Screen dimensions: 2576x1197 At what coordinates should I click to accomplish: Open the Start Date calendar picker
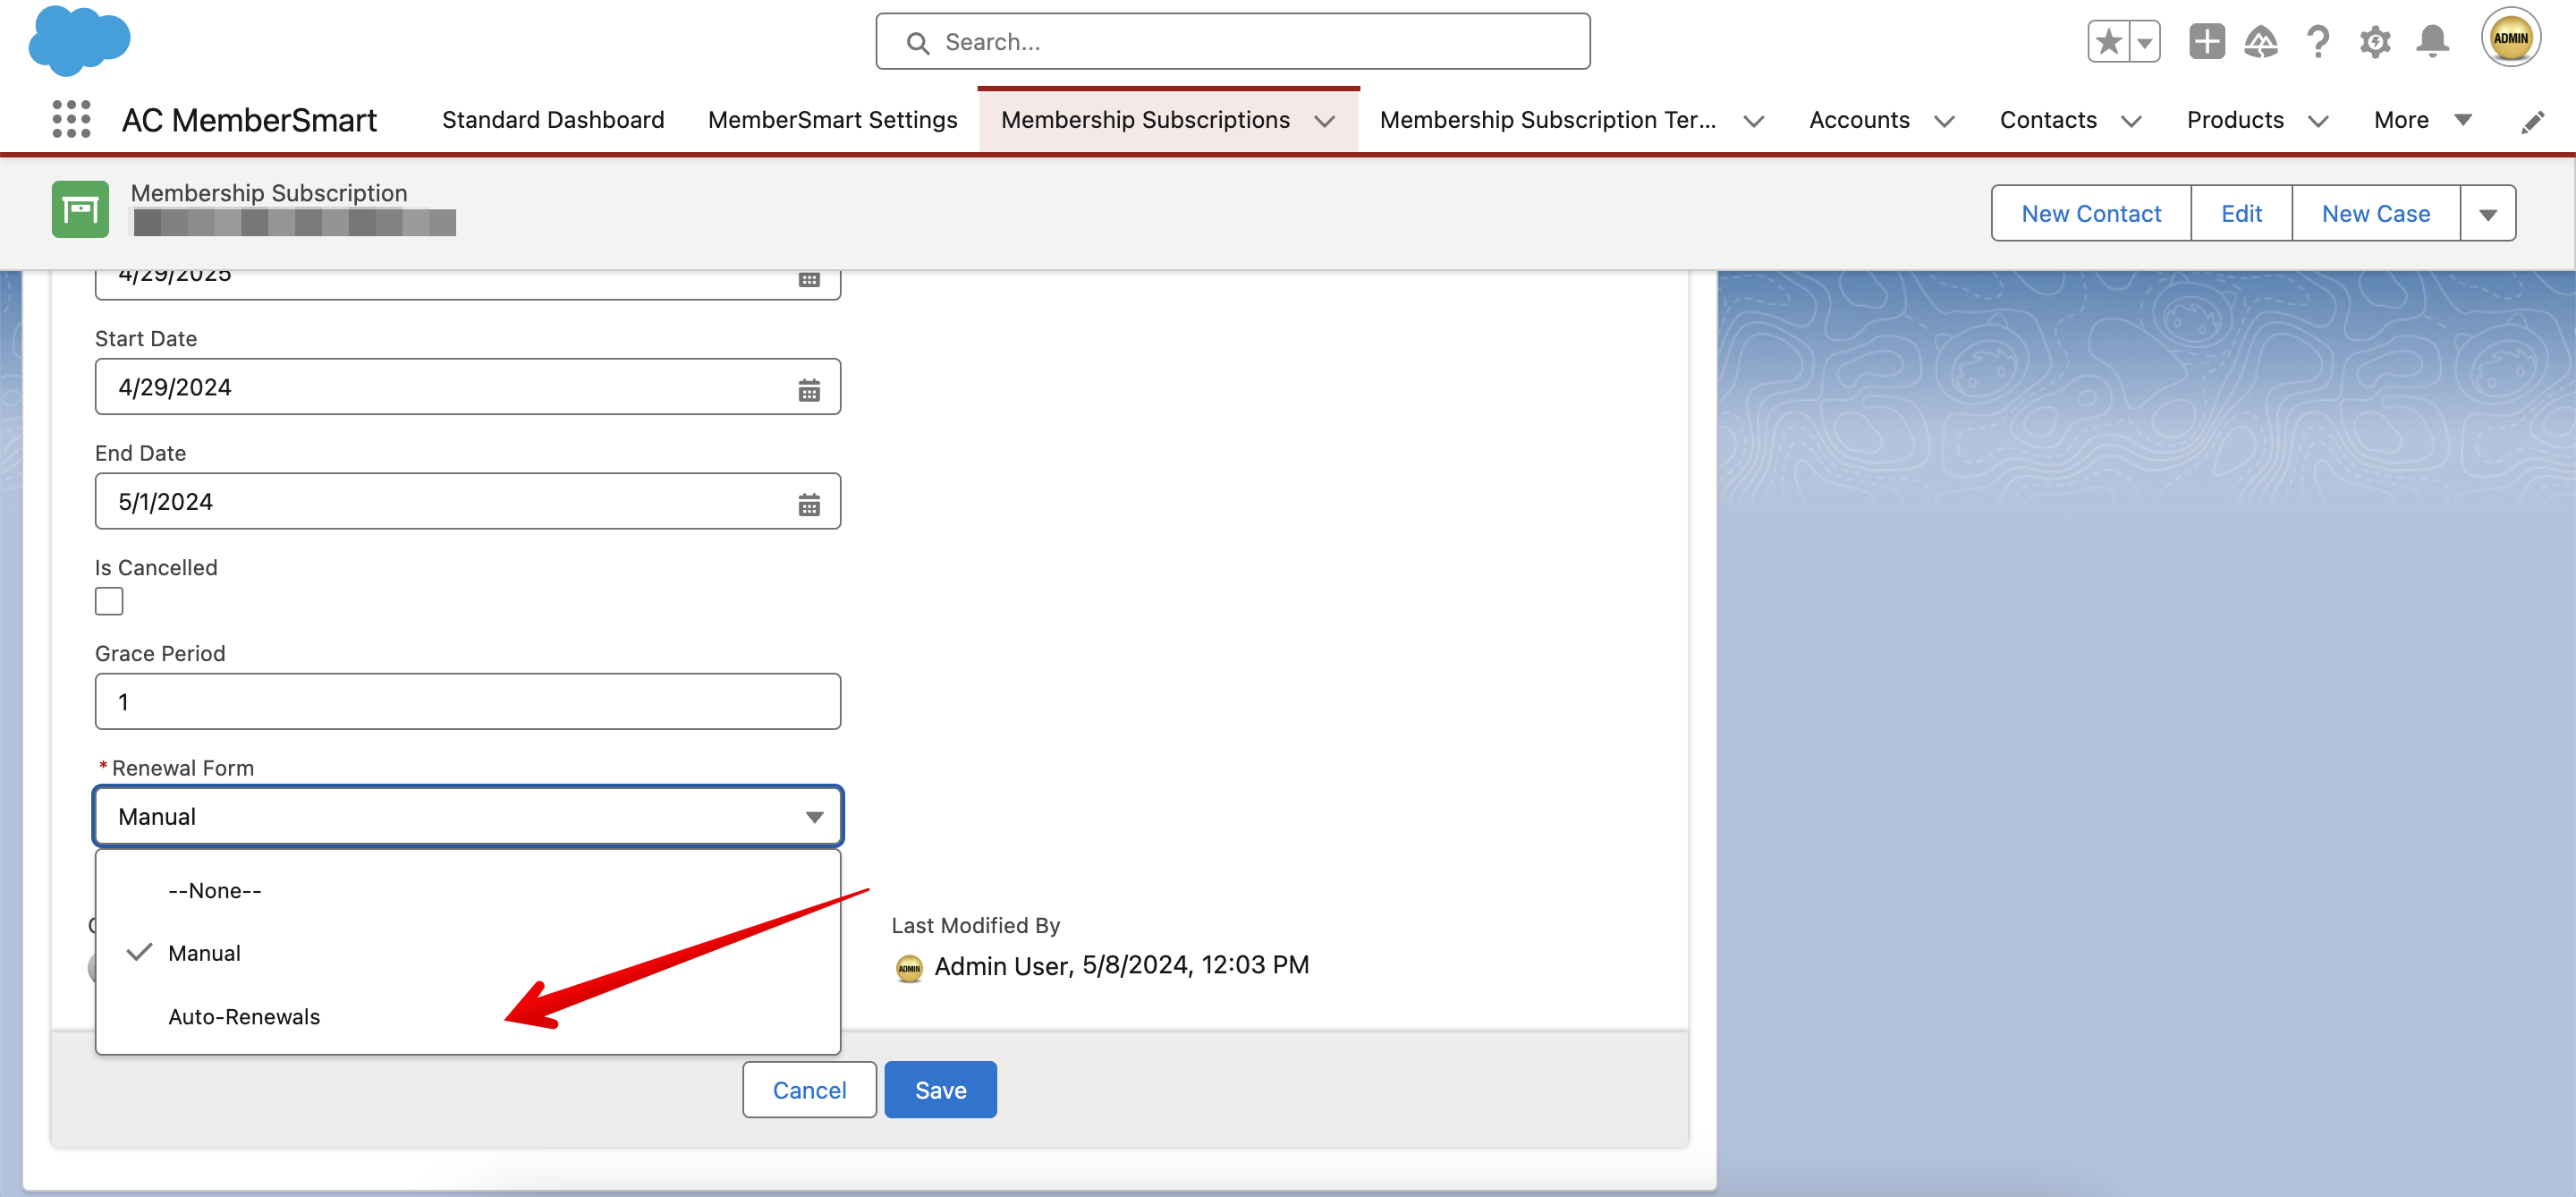tap(809, 389)
